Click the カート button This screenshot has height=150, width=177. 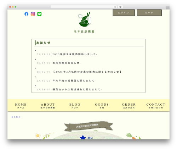[x=149, y=12]
